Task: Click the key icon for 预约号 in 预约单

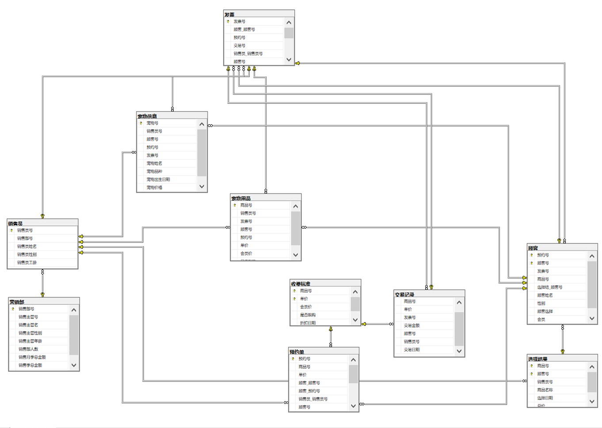Action: pyautogui.click(x=293, y=359)
